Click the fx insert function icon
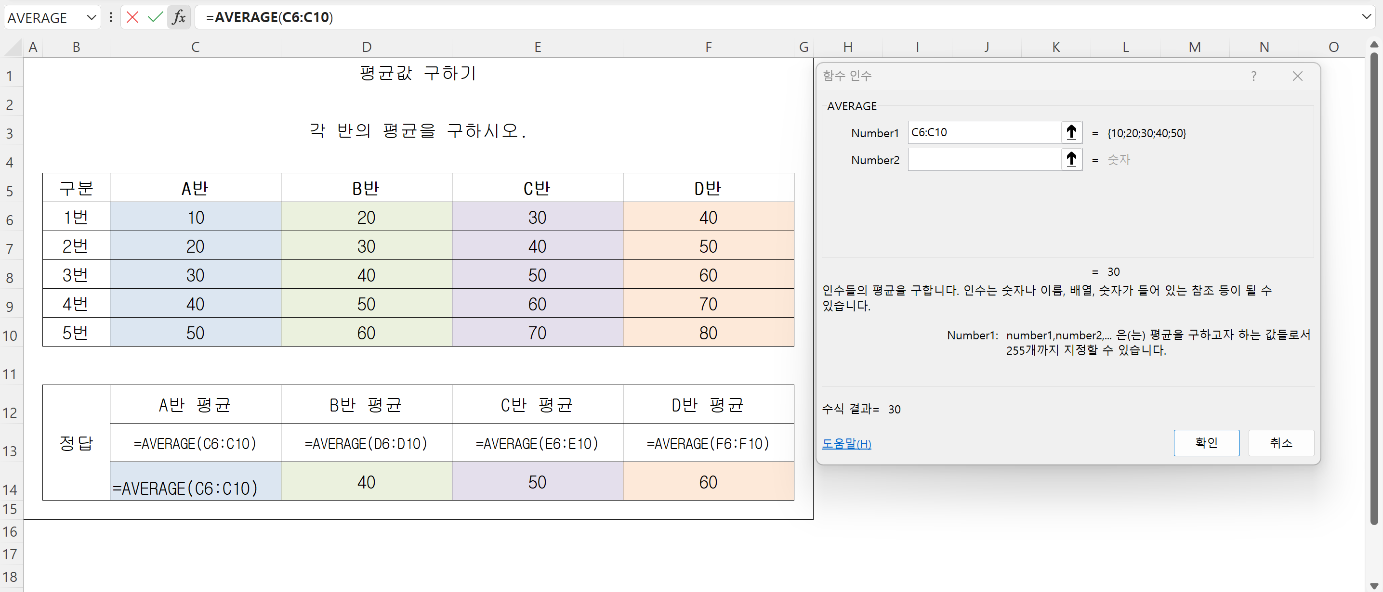This screenshot has height=592, width=1383. point(179,17)
